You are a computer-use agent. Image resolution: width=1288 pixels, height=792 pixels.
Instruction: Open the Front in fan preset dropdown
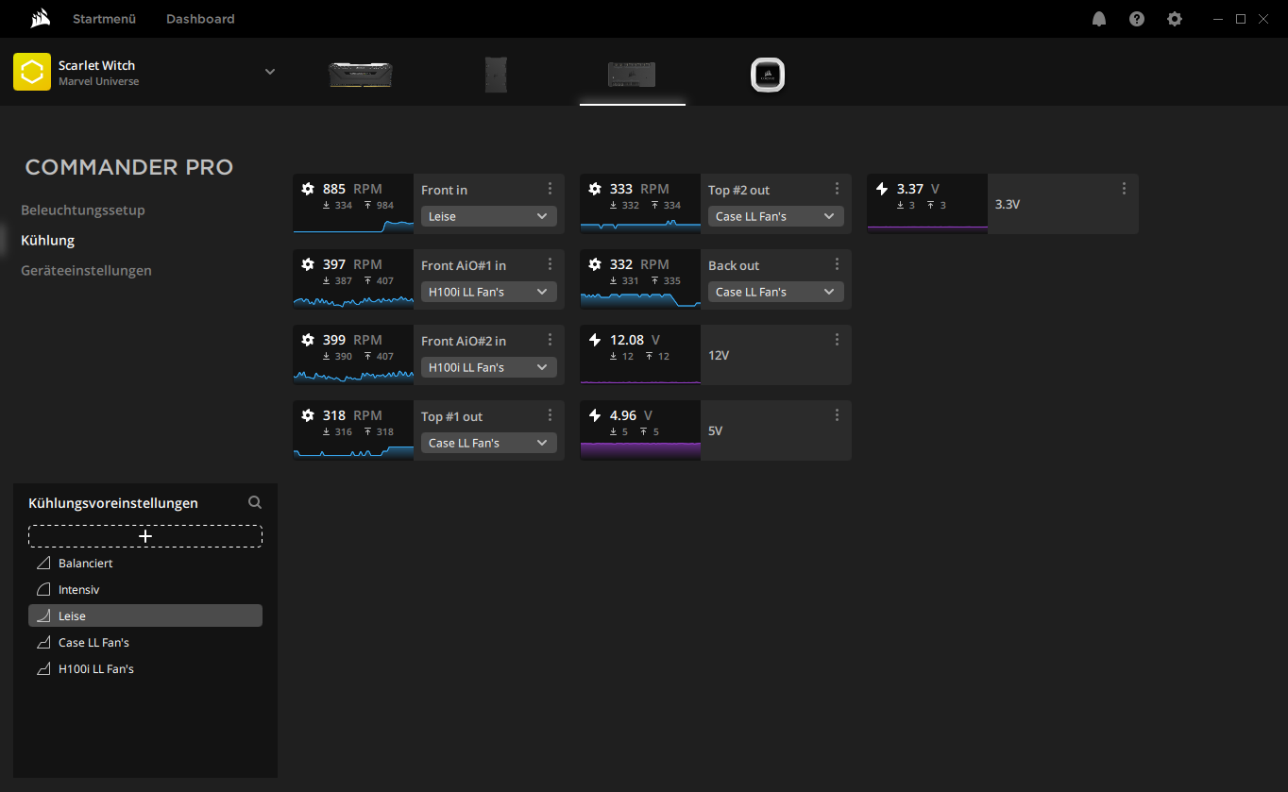pyautogui.click(x=489, y=216)
